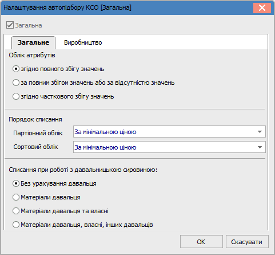Close the Налаштування автопідбору КСО dialog
The height and width of the screenshot is (255, 275).
[x=262, y=8]
